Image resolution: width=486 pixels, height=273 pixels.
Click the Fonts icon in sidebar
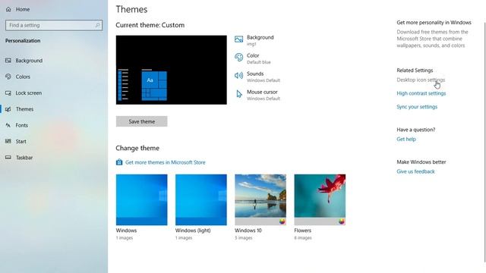tap(8, 125)
